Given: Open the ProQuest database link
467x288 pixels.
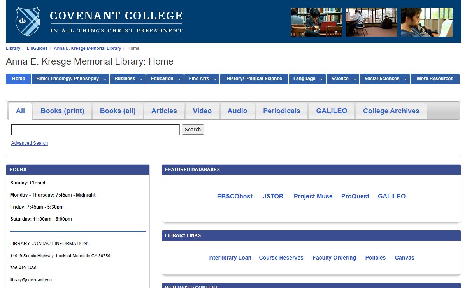Looking at the screenshot, I should 355,197.
